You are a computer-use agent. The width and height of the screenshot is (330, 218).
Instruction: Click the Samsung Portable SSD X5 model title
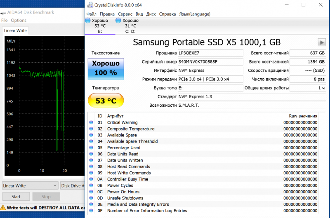pos(207,42)
